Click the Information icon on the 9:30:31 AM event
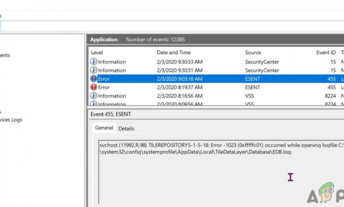The width and height of the screenshot is (344, 207). (x=93, y=70)
